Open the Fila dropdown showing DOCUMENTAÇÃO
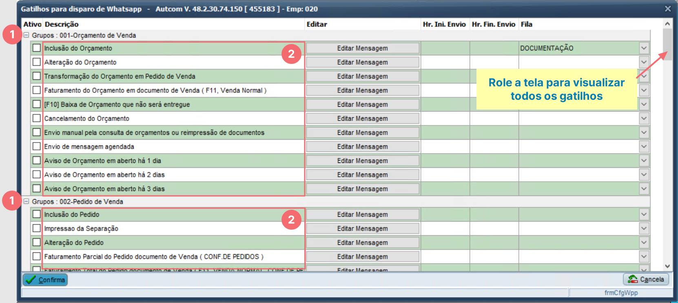This screenshot has height=303, width=678. (x=644, y=48)
